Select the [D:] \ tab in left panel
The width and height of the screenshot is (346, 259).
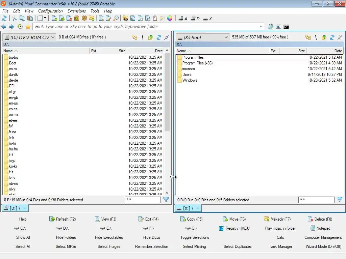click(x=15, y=208)
